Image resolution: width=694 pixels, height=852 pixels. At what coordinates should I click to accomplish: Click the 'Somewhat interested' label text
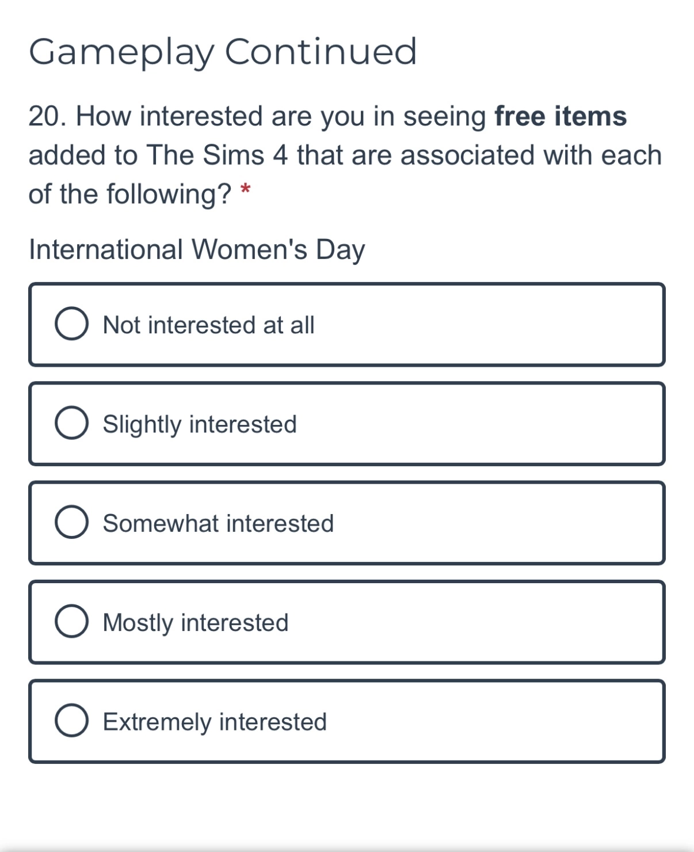click(x=218, y=524)
